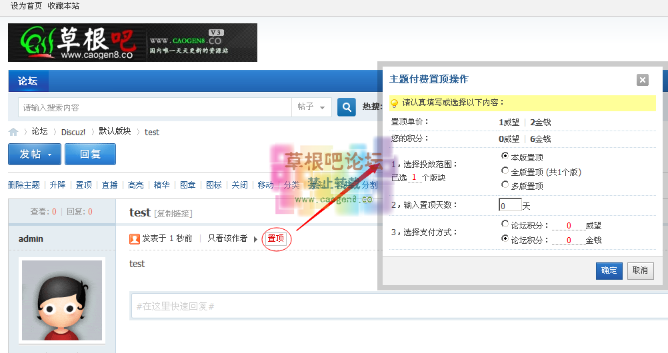Click 论坛 breadcrumb link
Image resolution: width=668 pixels, height=353 pixels.
tap(39, 132)
